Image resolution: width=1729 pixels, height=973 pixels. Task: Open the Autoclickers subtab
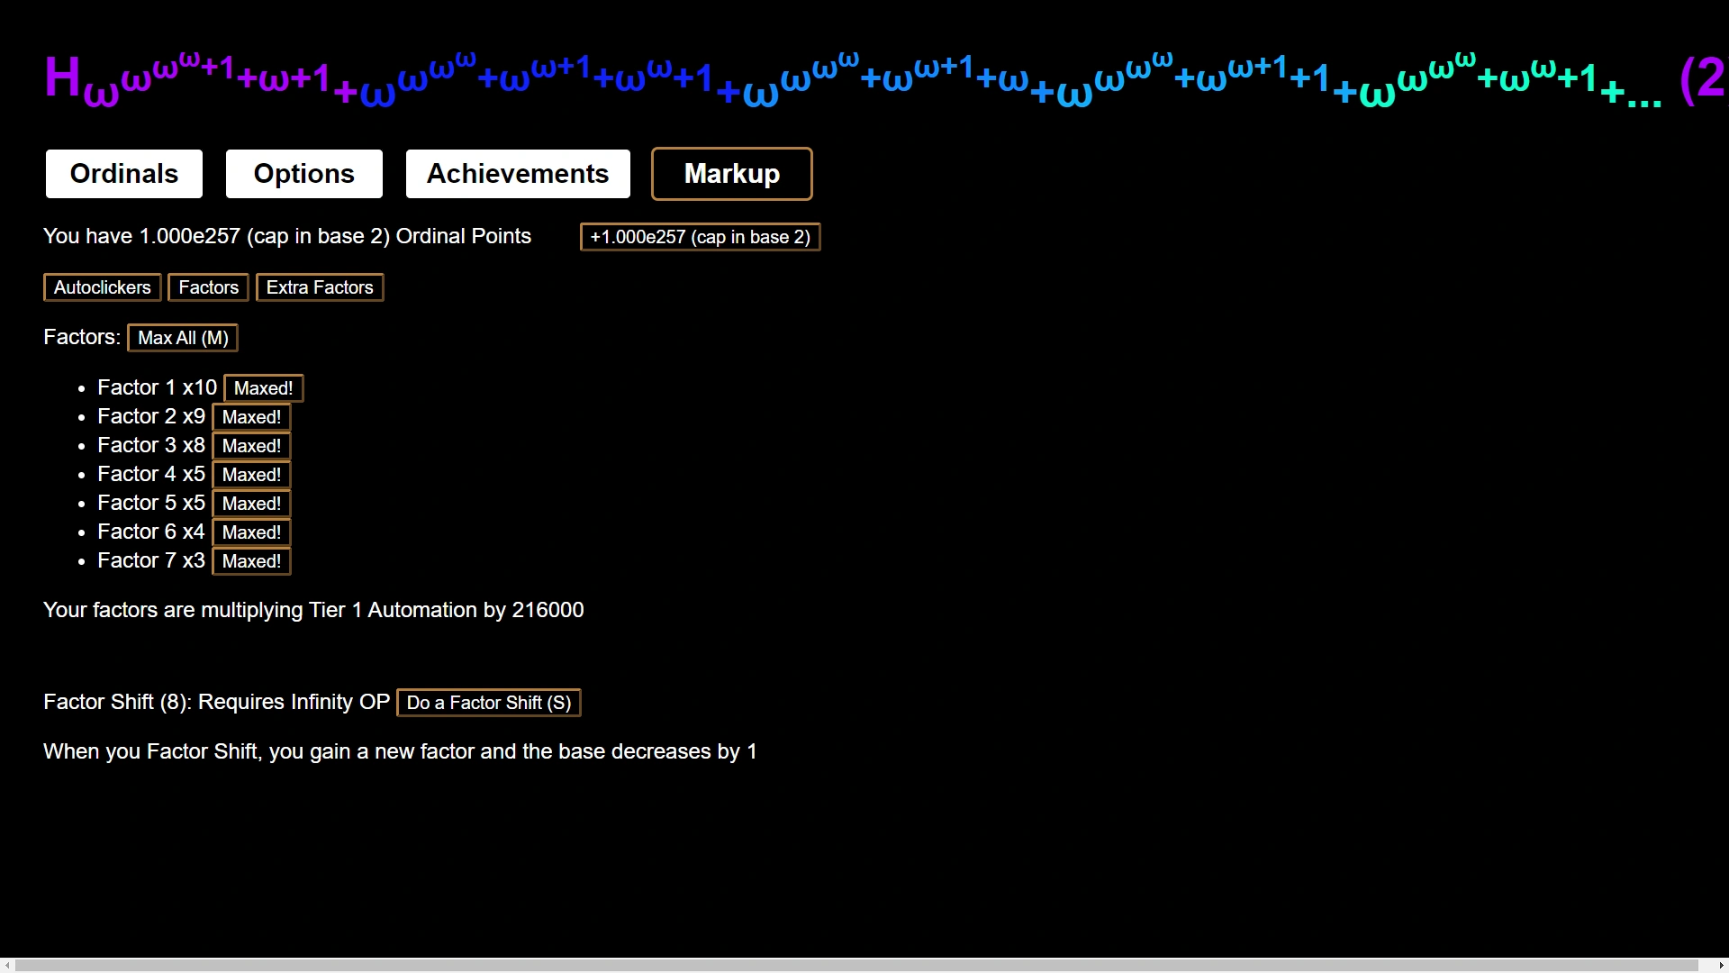(103, 287)
